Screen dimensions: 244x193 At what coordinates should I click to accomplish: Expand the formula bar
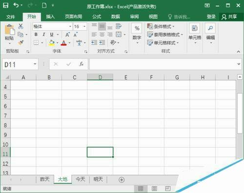coord(239,64)
